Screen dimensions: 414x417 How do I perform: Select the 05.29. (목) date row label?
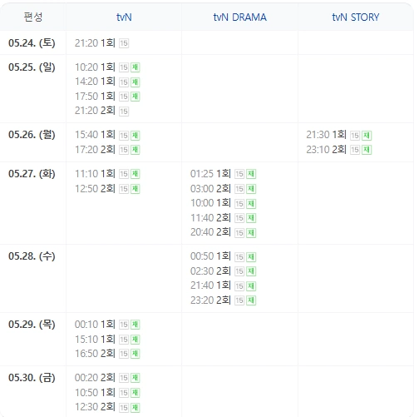click(32, 324)
